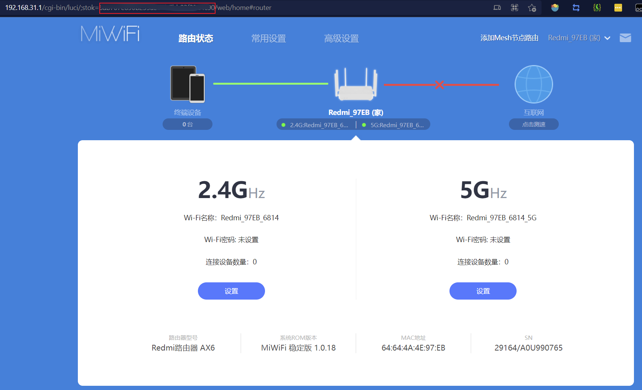This screenshot has width=642, height=390.
Task: Click the 5G 连接设备数量 value
Action: point(506,262)
